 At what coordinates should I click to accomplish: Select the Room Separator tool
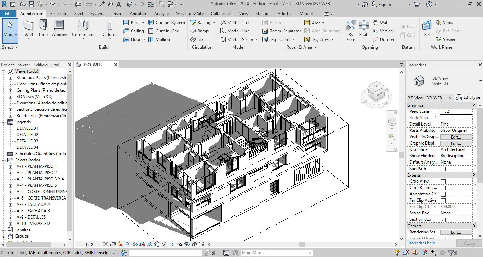click(281, 31)
